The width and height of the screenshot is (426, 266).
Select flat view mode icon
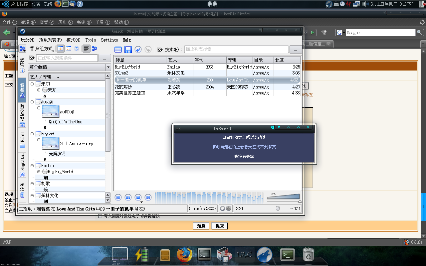[69, 49]
